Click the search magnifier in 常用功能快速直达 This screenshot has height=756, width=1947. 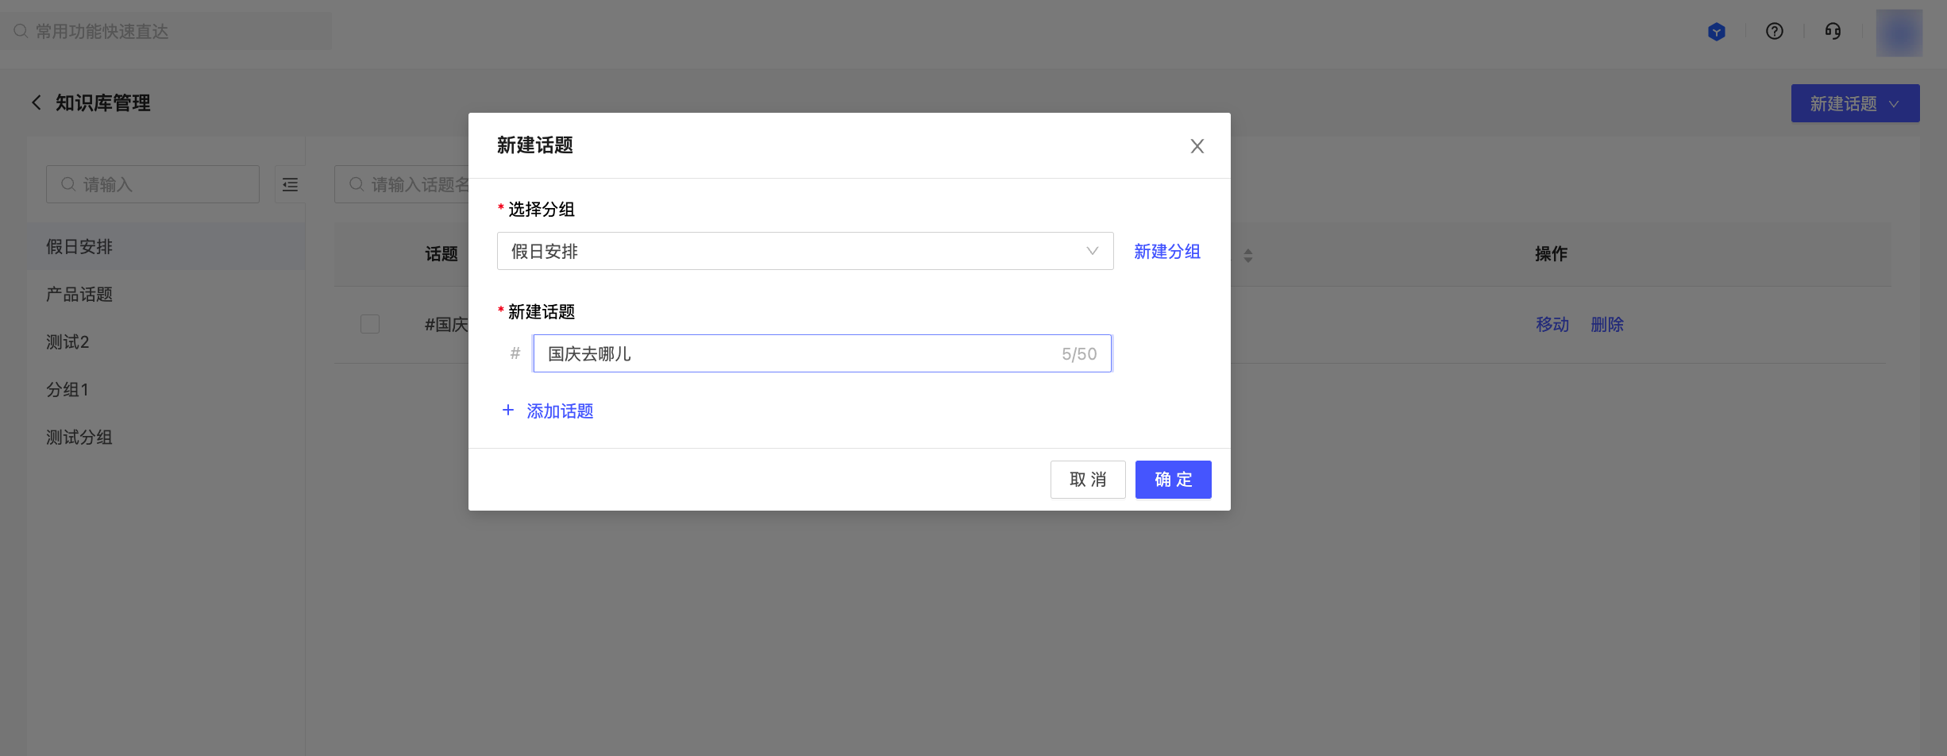pyautogui.click(x=21, y=31)
